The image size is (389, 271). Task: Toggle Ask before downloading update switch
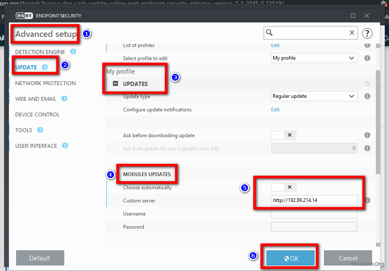[x=284, y=135]
